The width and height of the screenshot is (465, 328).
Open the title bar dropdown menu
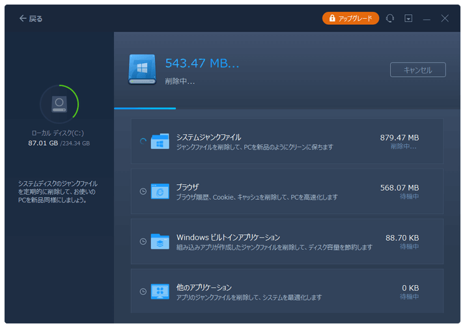408,19
